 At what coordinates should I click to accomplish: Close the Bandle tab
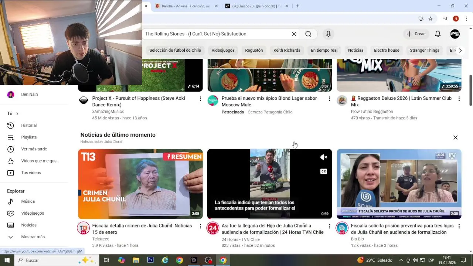(x=216, y=6)
